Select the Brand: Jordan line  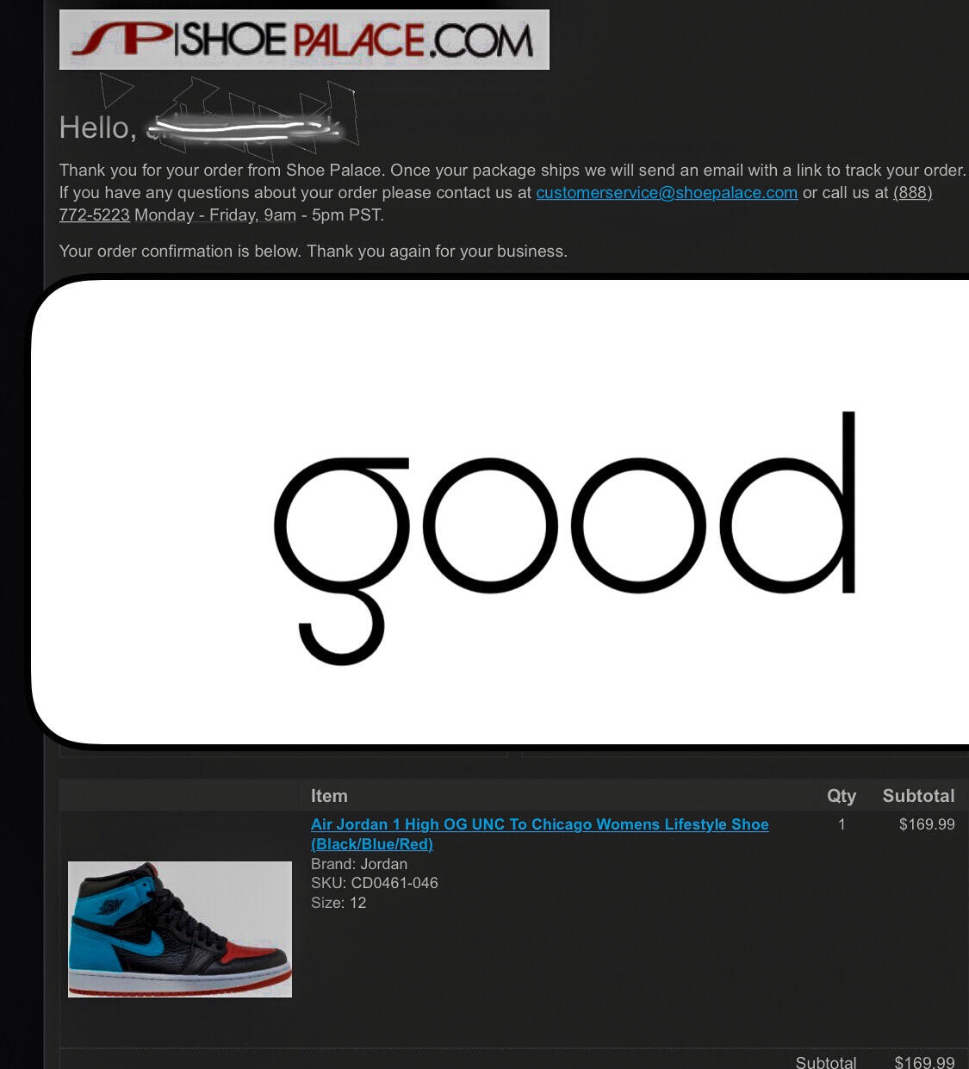click(x=359, y=864)
